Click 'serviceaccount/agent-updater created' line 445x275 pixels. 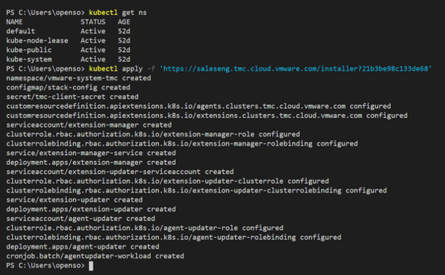tap(81, 219)
